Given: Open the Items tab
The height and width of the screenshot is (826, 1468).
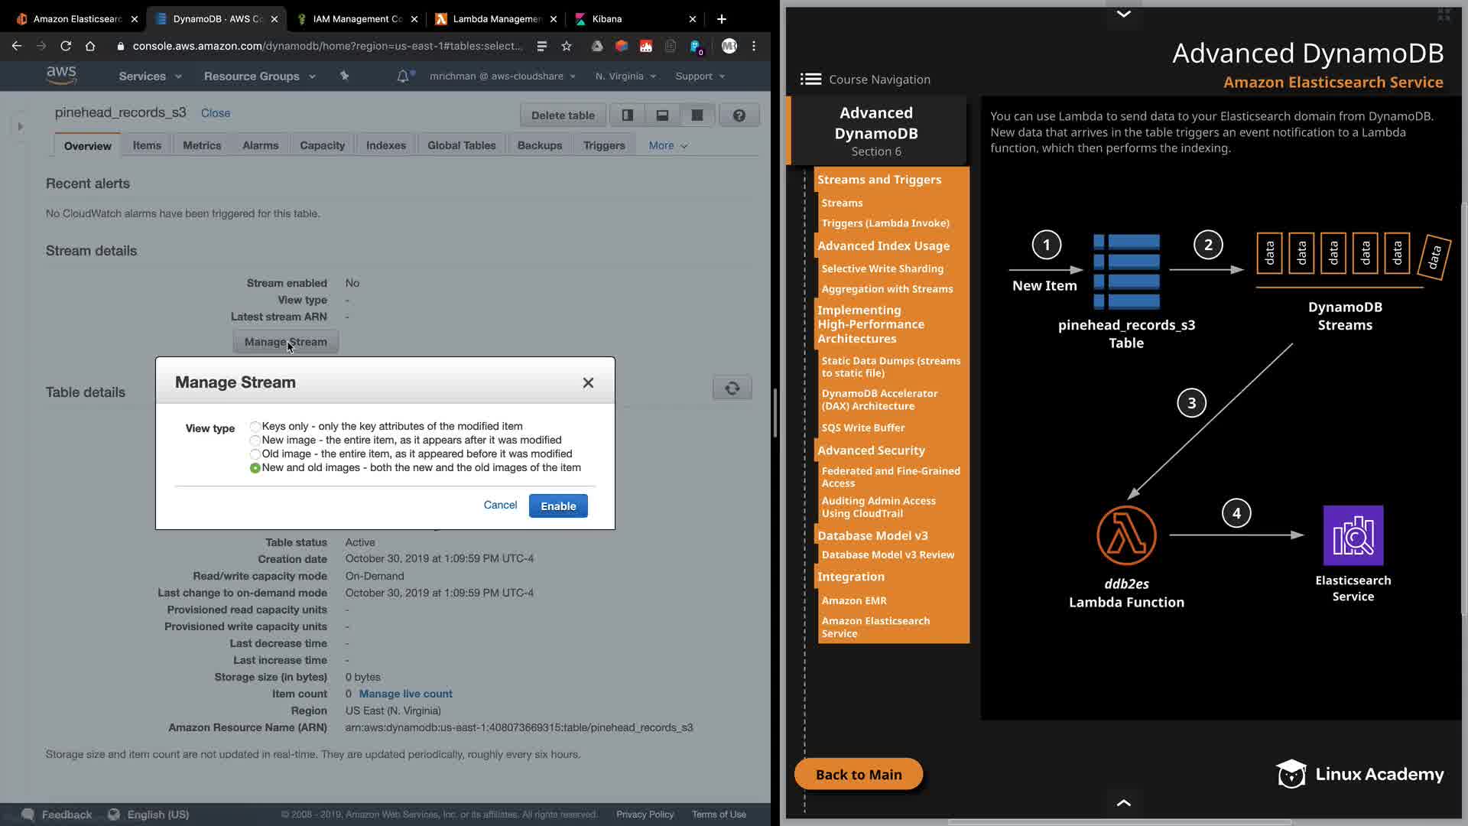Looking at the screenshot, I should [147, 145].
